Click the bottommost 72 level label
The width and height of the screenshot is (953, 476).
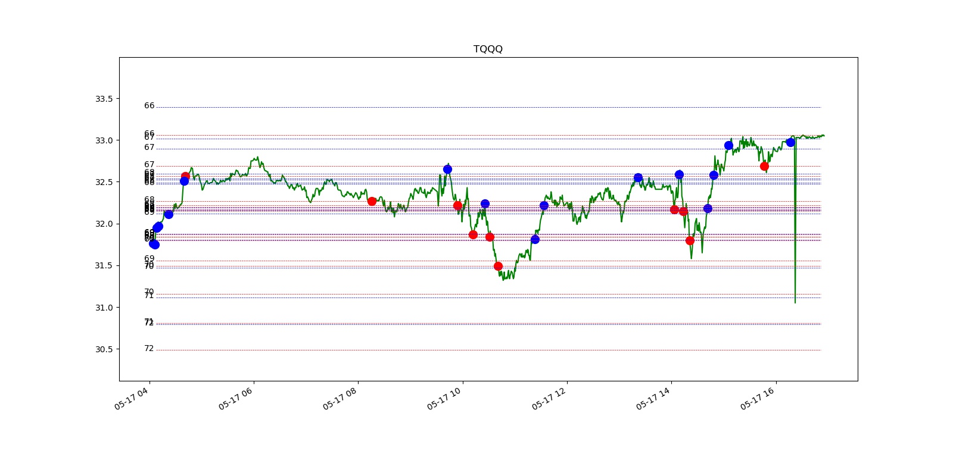pos(149,349)
